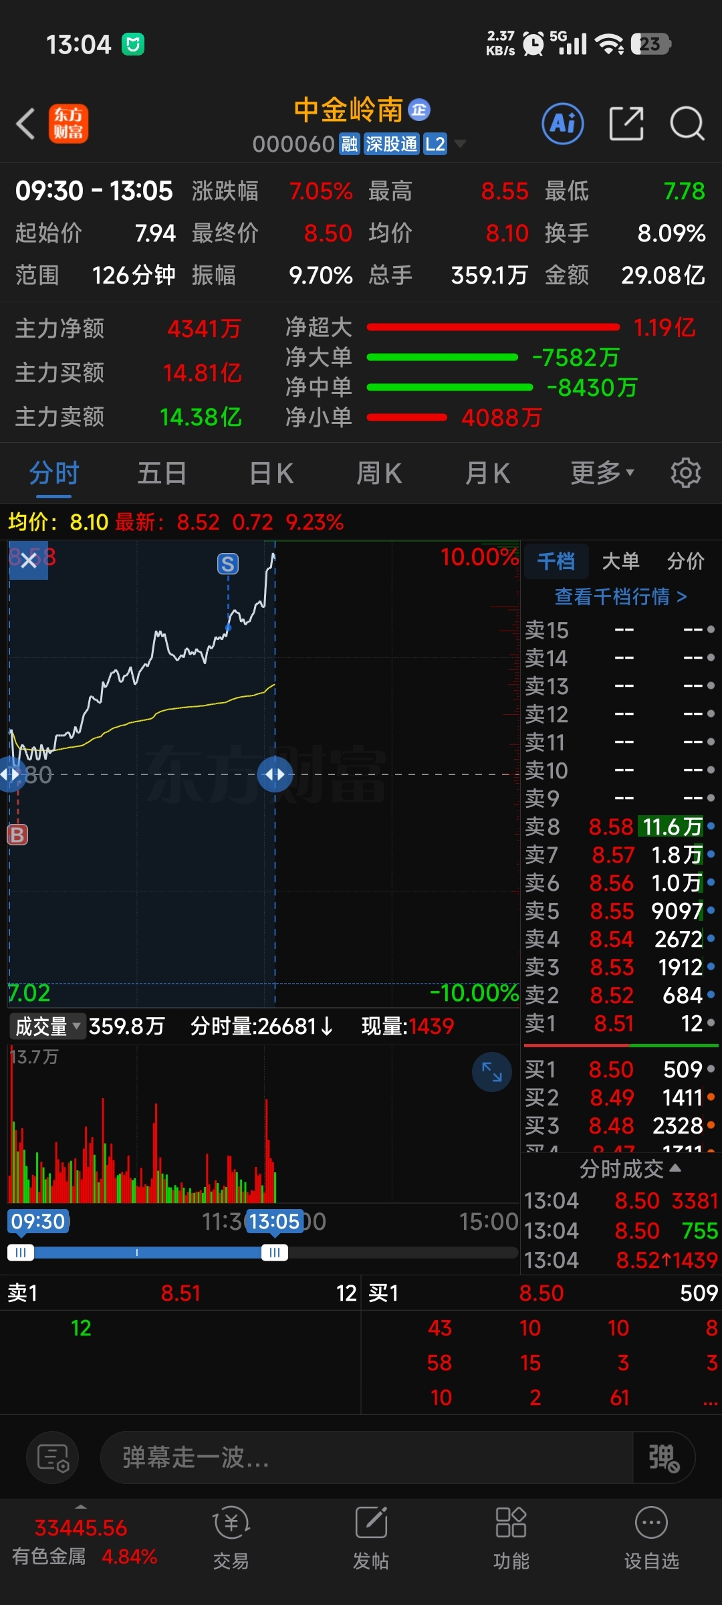Image resolution: width=722 pixels, height=1605 pixels.
Task: Select the 大单 tab
Action: [620, 560]
